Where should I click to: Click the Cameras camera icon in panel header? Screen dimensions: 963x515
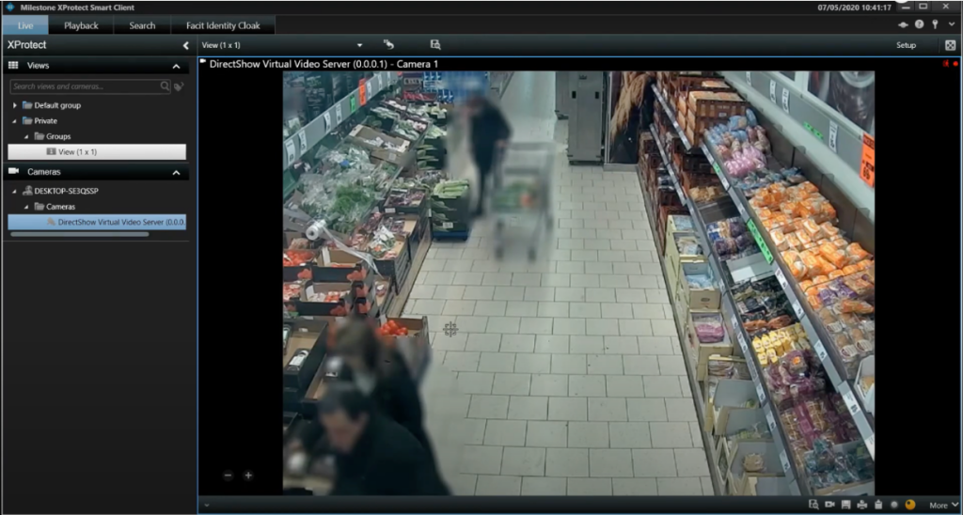click(x=13, y=172)
